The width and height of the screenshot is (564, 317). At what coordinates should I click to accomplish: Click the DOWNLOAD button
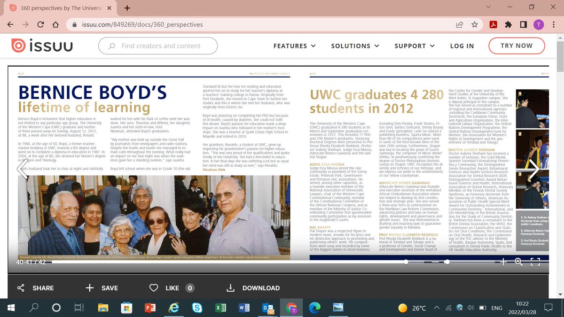coord(253,288)
